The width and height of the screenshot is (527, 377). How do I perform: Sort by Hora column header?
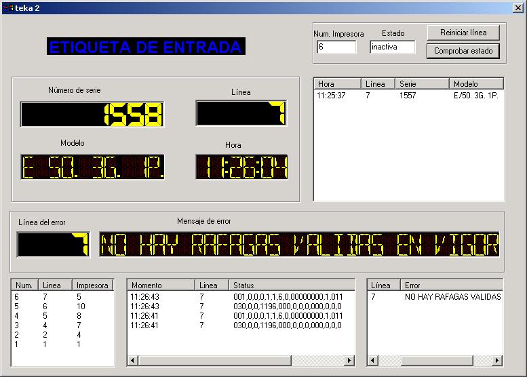[338, 83]
